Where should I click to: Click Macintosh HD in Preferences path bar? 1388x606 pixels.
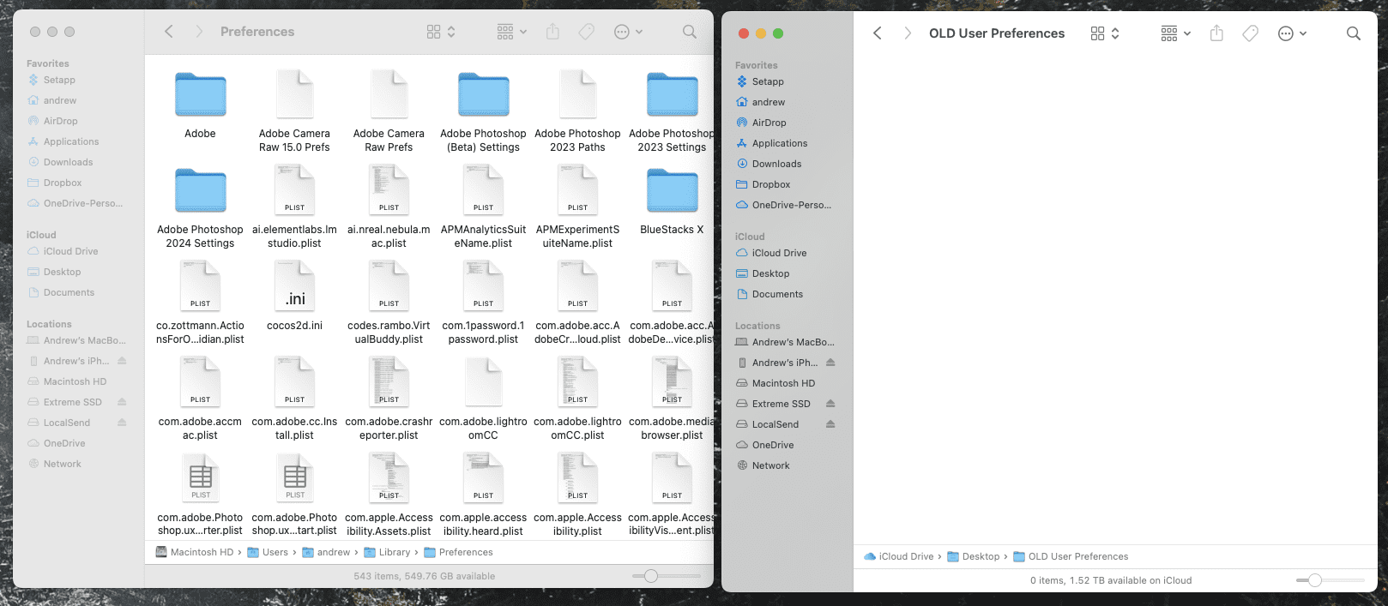(x=195, y=552)
